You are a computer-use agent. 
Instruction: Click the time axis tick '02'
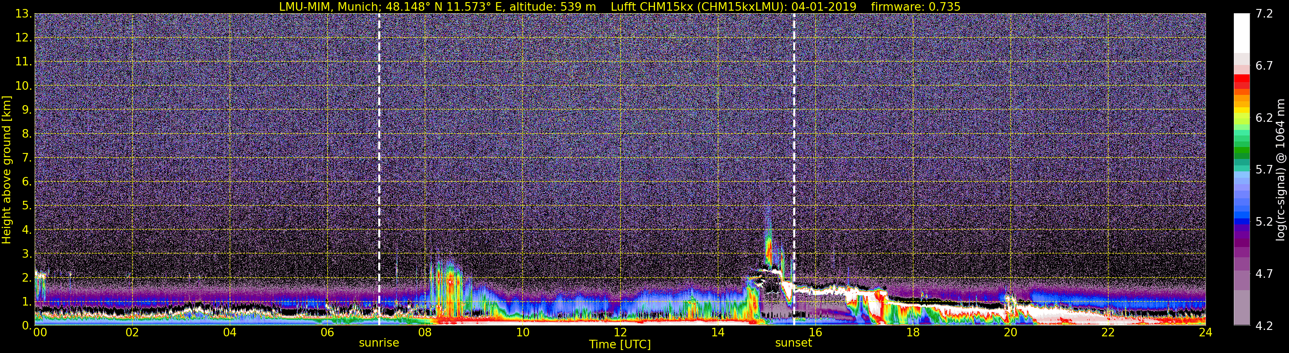[x=132, y=332]
